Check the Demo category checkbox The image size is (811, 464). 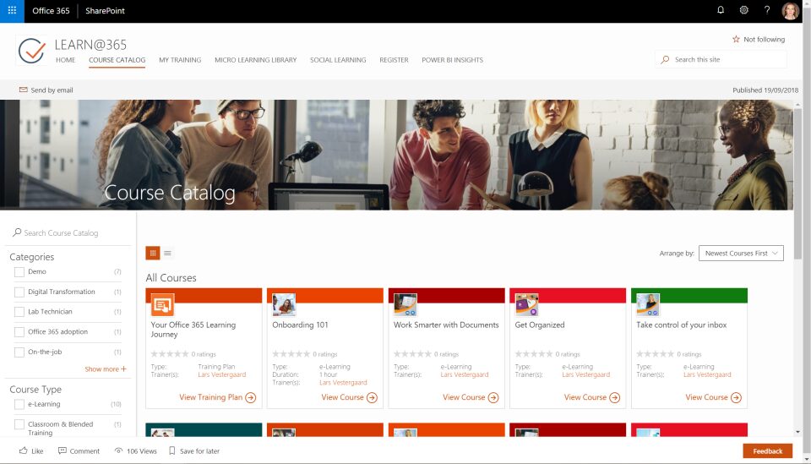click(x=19, y=271)
